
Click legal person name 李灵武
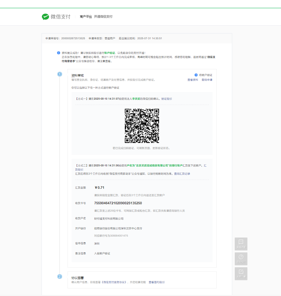(136, 99)
